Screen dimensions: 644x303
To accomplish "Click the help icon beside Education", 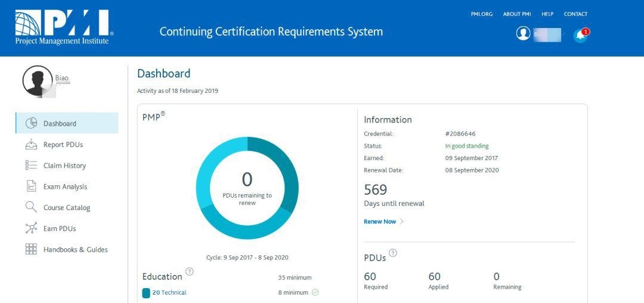I will pyautogui.click(x=190, y=272).
